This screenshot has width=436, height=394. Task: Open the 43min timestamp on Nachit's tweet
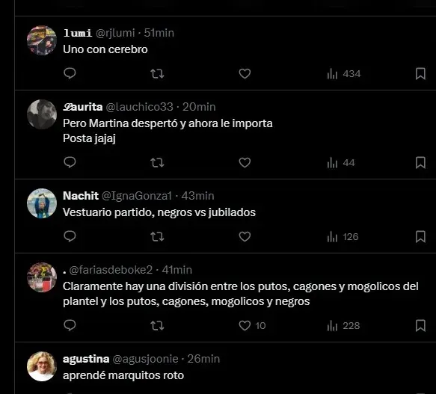pos(197,196)
